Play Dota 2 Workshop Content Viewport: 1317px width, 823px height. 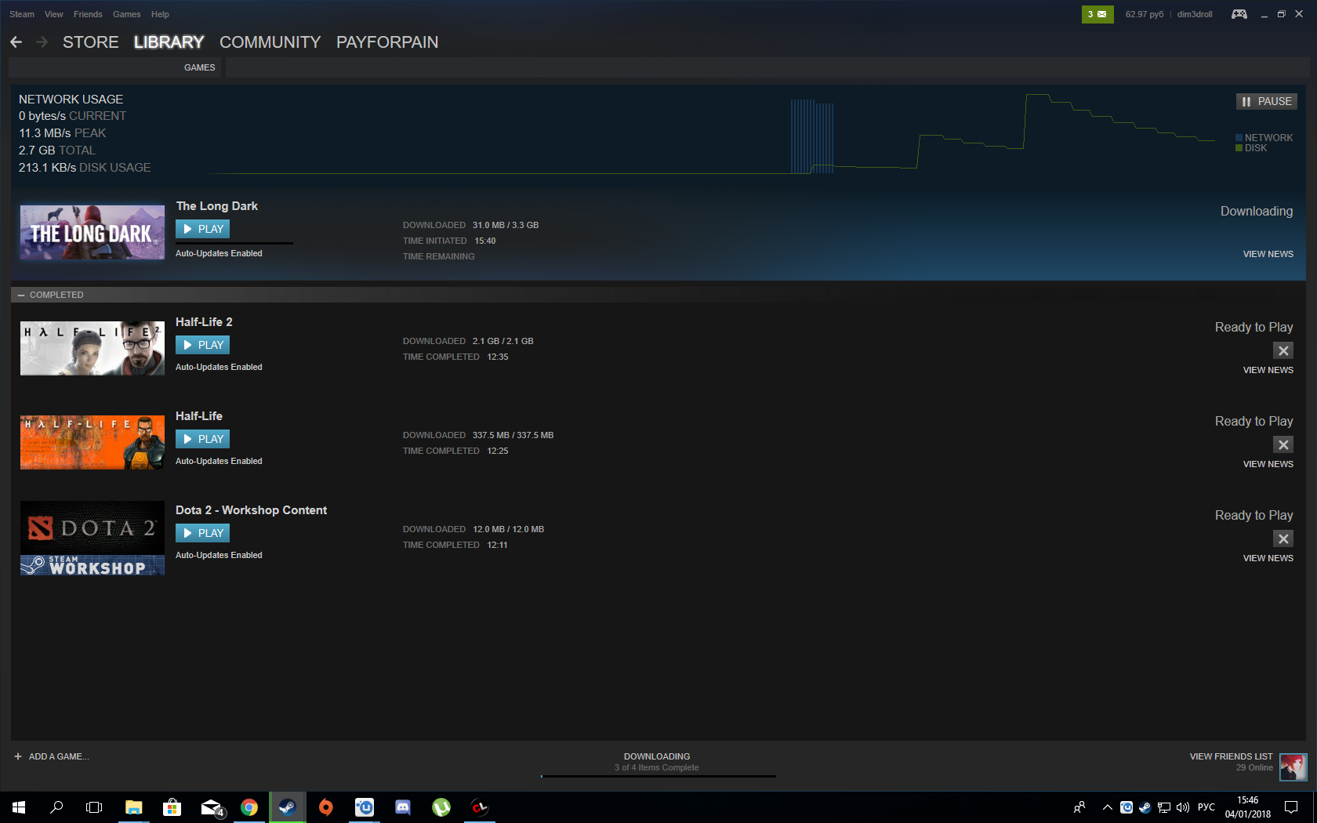(202, 533)
